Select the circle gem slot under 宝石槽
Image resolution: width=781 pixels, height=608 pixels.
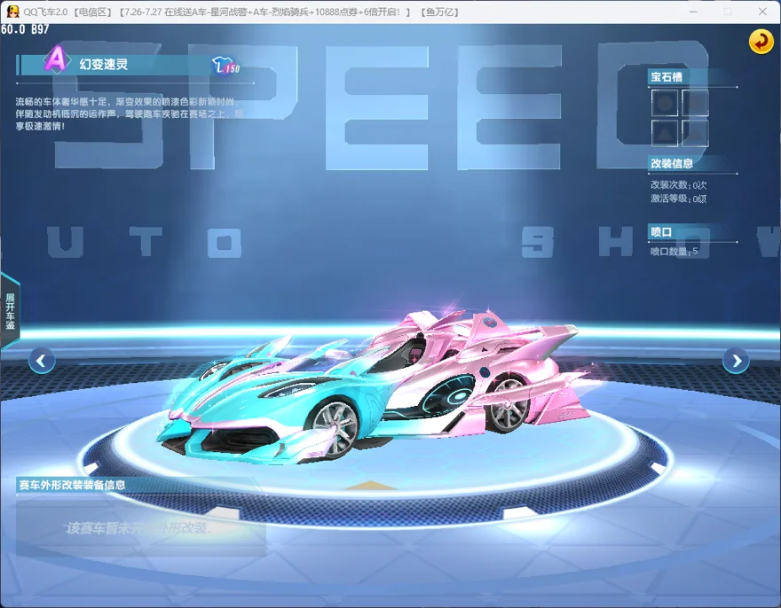pos(665,104)
